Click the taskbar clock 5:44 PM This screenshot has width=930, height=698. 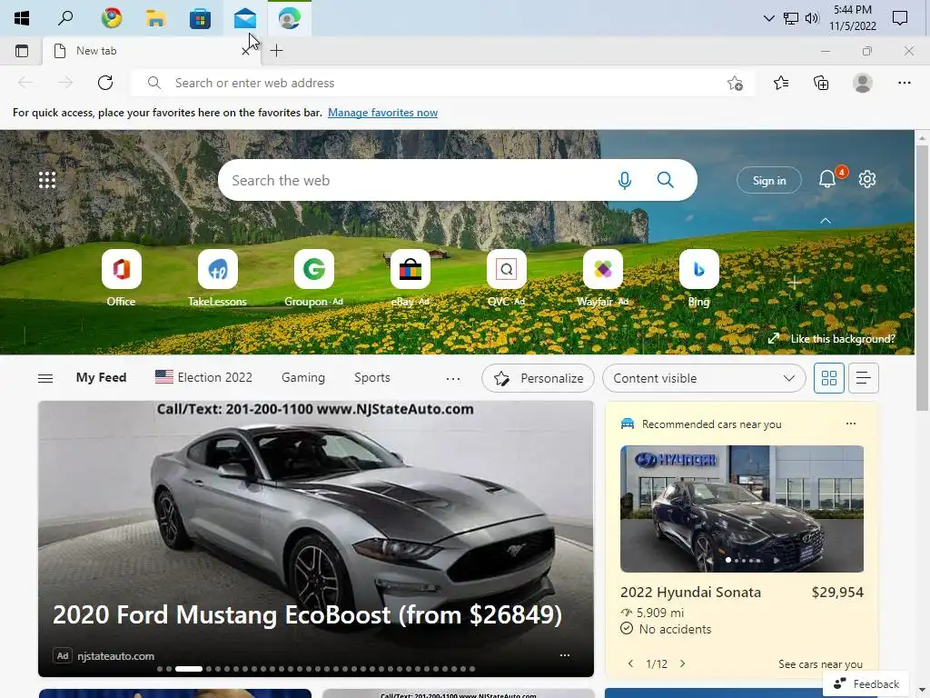tap(852, 10)
